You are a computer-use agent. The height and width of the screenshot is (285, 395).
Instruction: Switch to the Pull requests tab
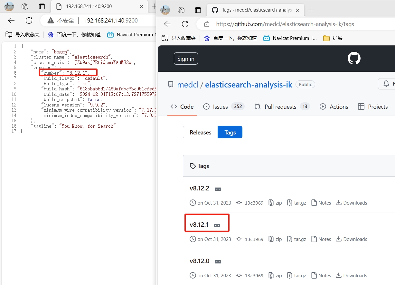click(x=282, y=107)
